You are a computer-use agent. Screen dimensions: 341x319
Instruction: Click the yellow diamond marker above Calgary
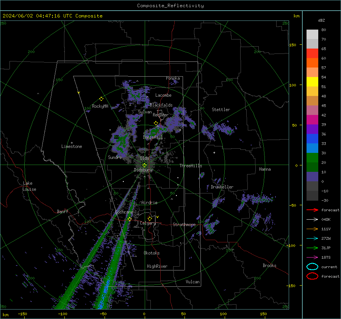pyautogui.click(x=150, y=218)
